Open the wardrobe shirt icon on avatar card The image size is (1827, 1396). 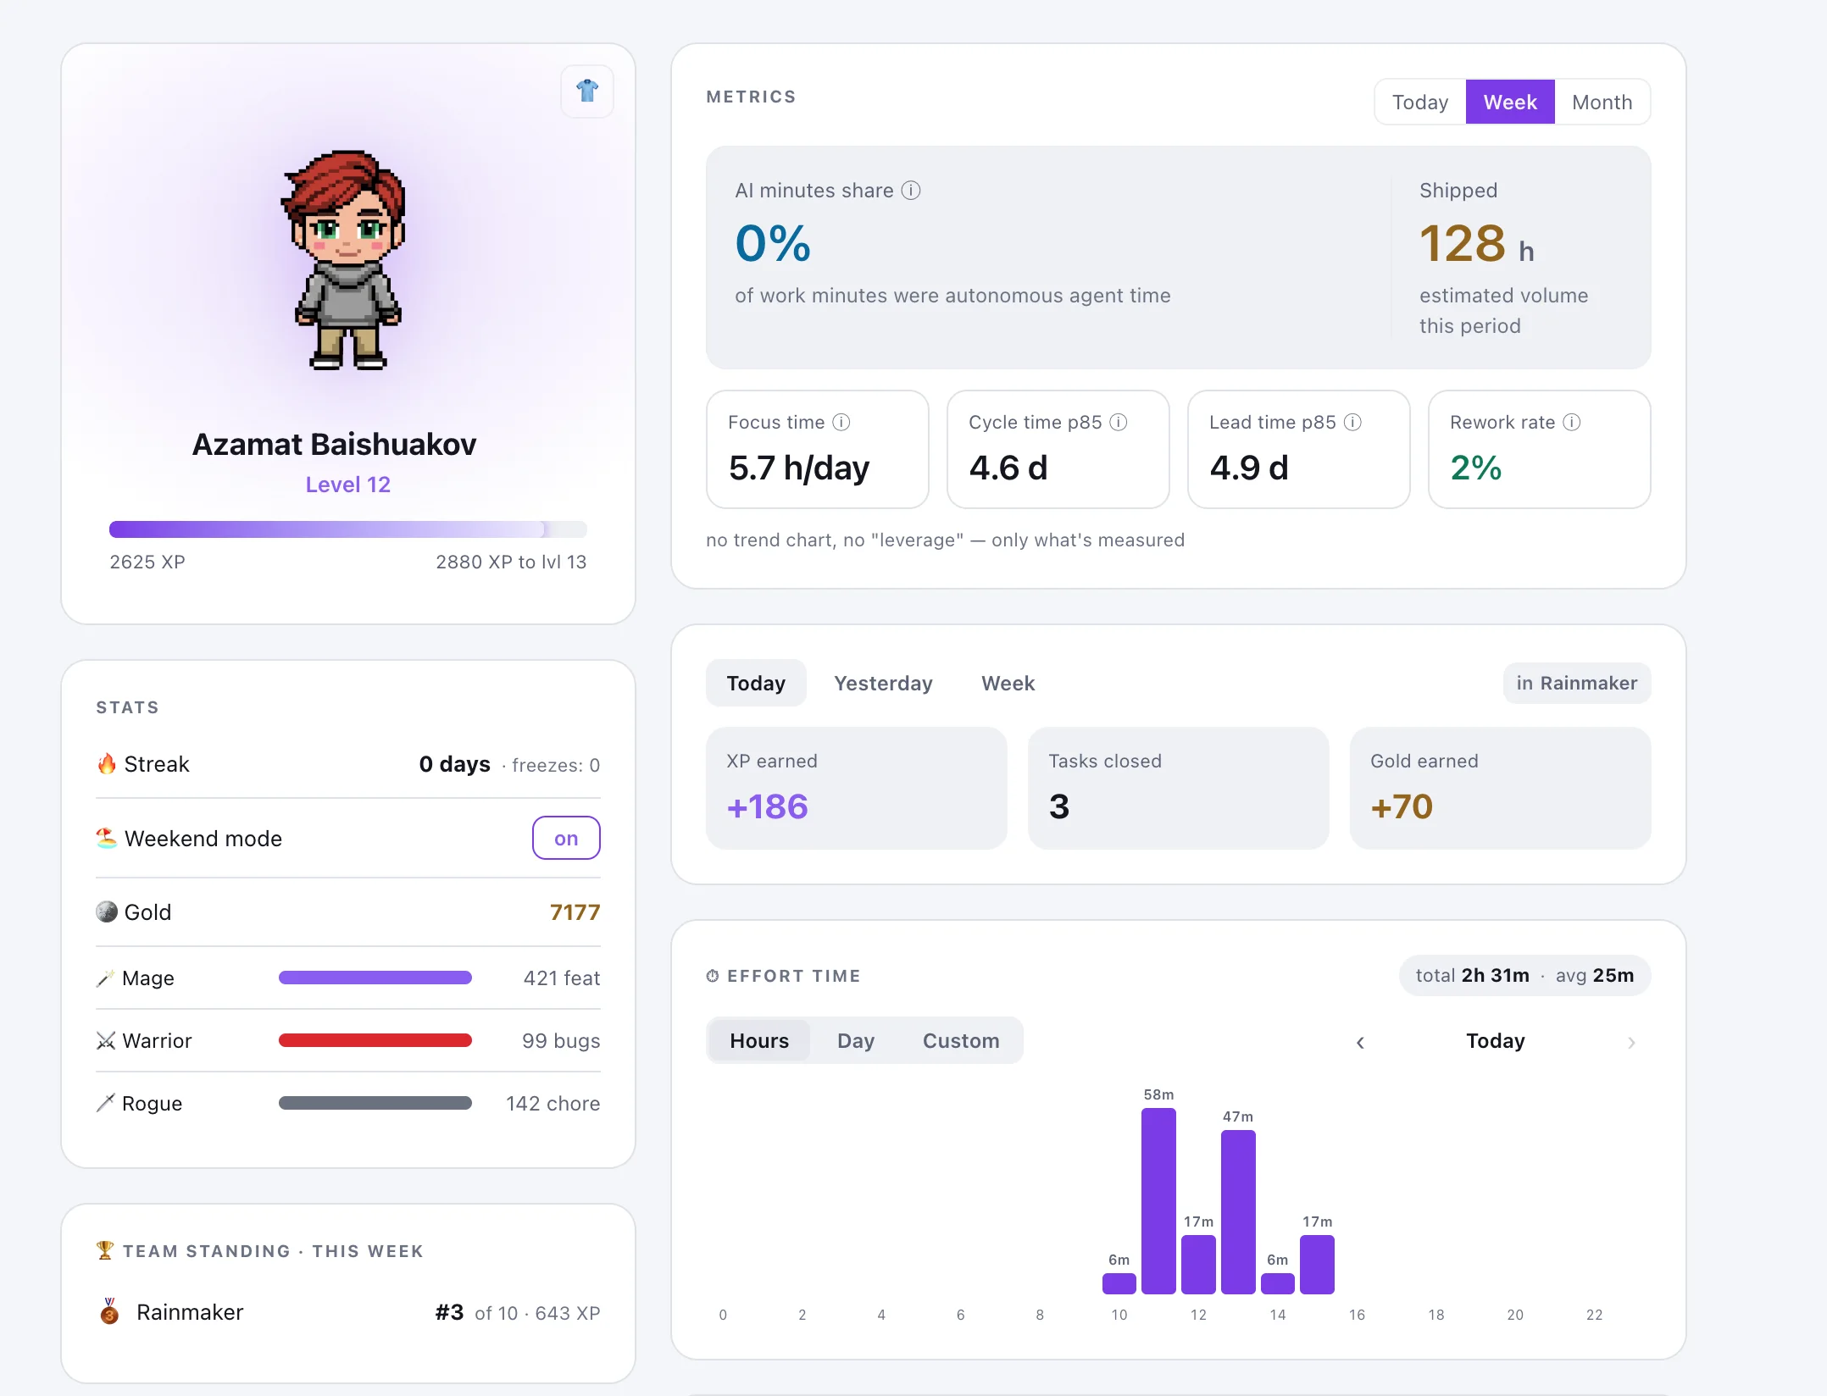[587, 91]
